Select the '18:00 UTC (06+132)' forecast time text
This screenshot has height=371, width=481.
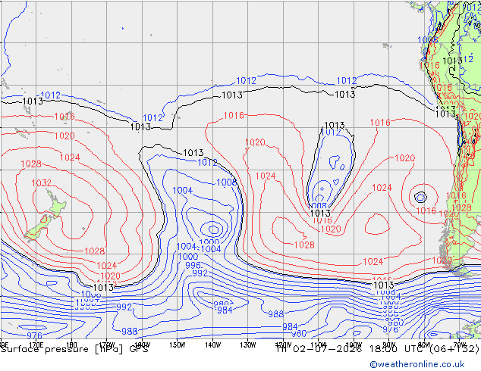point(424,349)
